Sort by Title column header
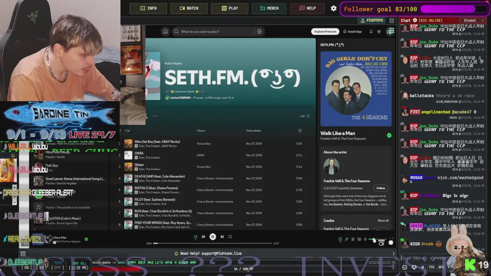Viewport: 491px width, 276px height. click(127, 131)
